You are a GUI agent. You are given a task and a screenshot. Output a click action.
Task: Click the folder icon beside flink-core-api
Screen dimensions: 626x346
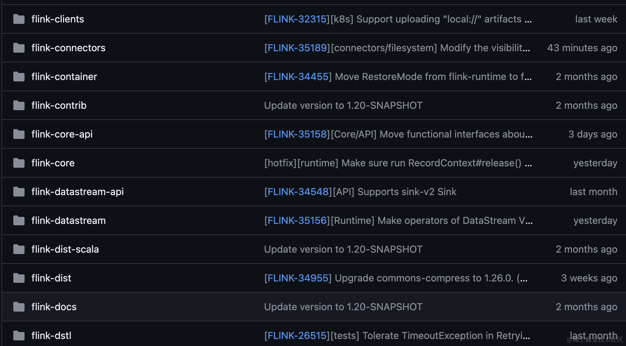19,134
